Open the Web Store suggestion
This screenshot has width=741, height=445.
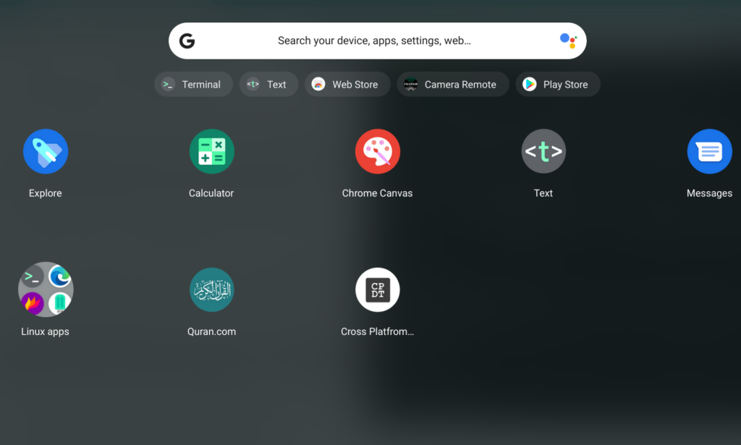pos(347,84)
